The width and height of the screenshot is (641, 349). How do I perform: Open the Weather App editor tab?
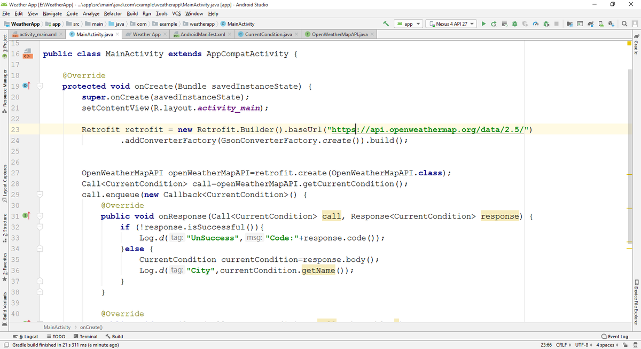pyautogui.click(x=146, y=35)
